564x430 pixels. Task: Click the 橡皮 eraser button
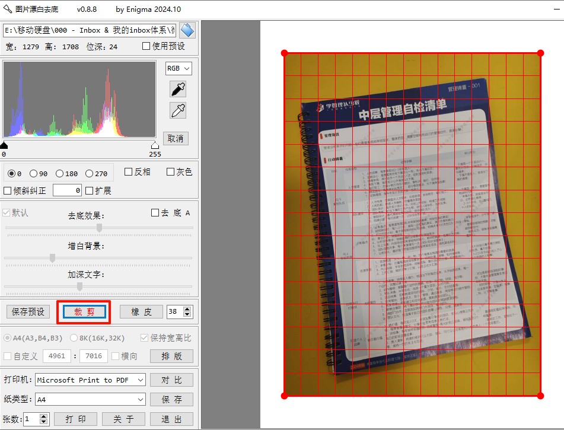click(x=141, y=311)
